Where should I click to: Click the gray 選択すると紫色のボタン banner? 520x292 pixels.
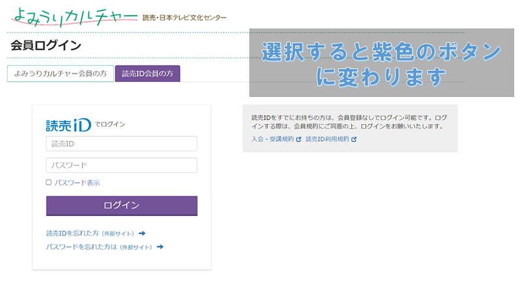[382, 64]
